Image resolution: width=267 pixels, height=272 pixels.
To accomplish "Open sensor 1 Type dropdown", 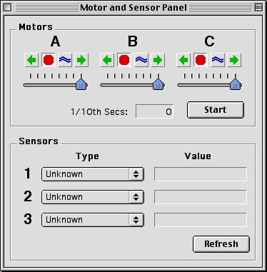I will point(93,174).
